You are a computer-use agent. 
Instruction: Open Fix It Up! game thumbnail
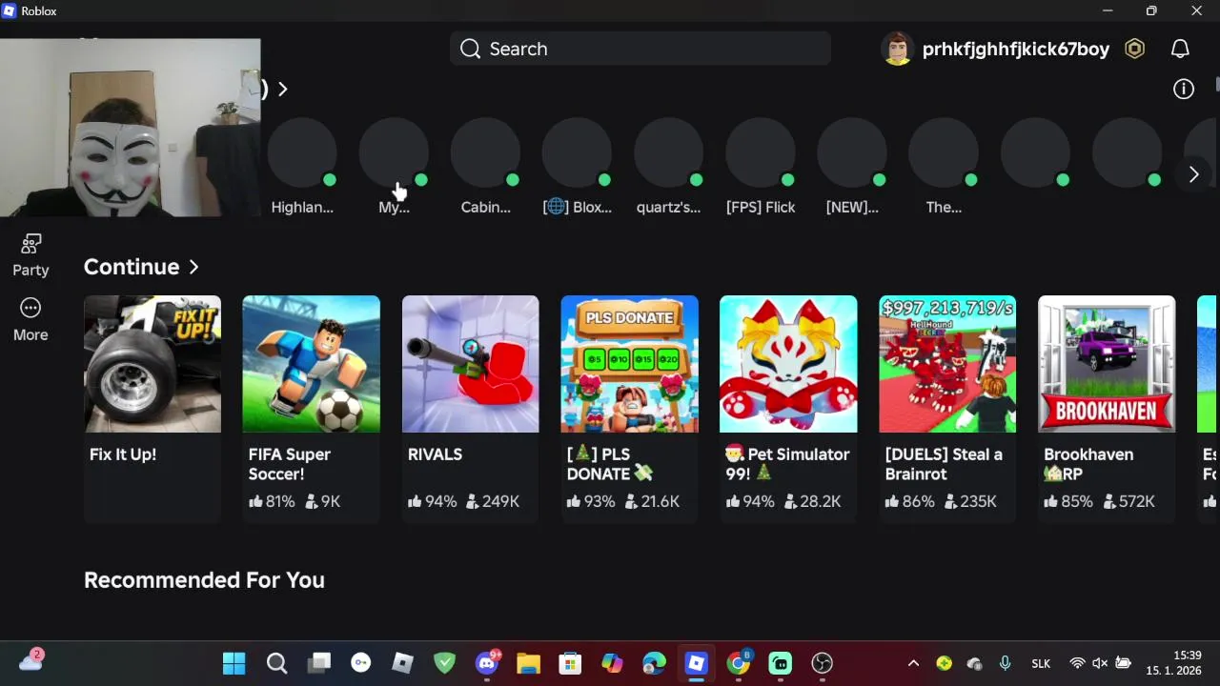click(x=152, y=364)
